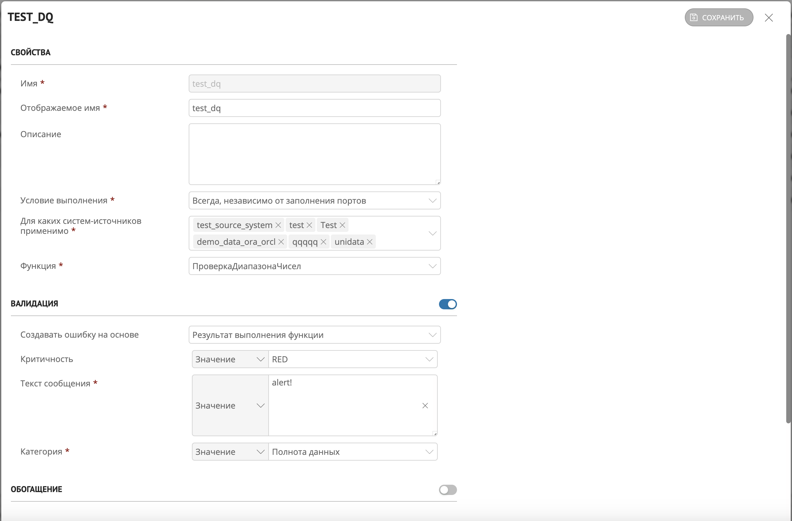
Task: Click in the Описание text area
Action: coord(314,154)
